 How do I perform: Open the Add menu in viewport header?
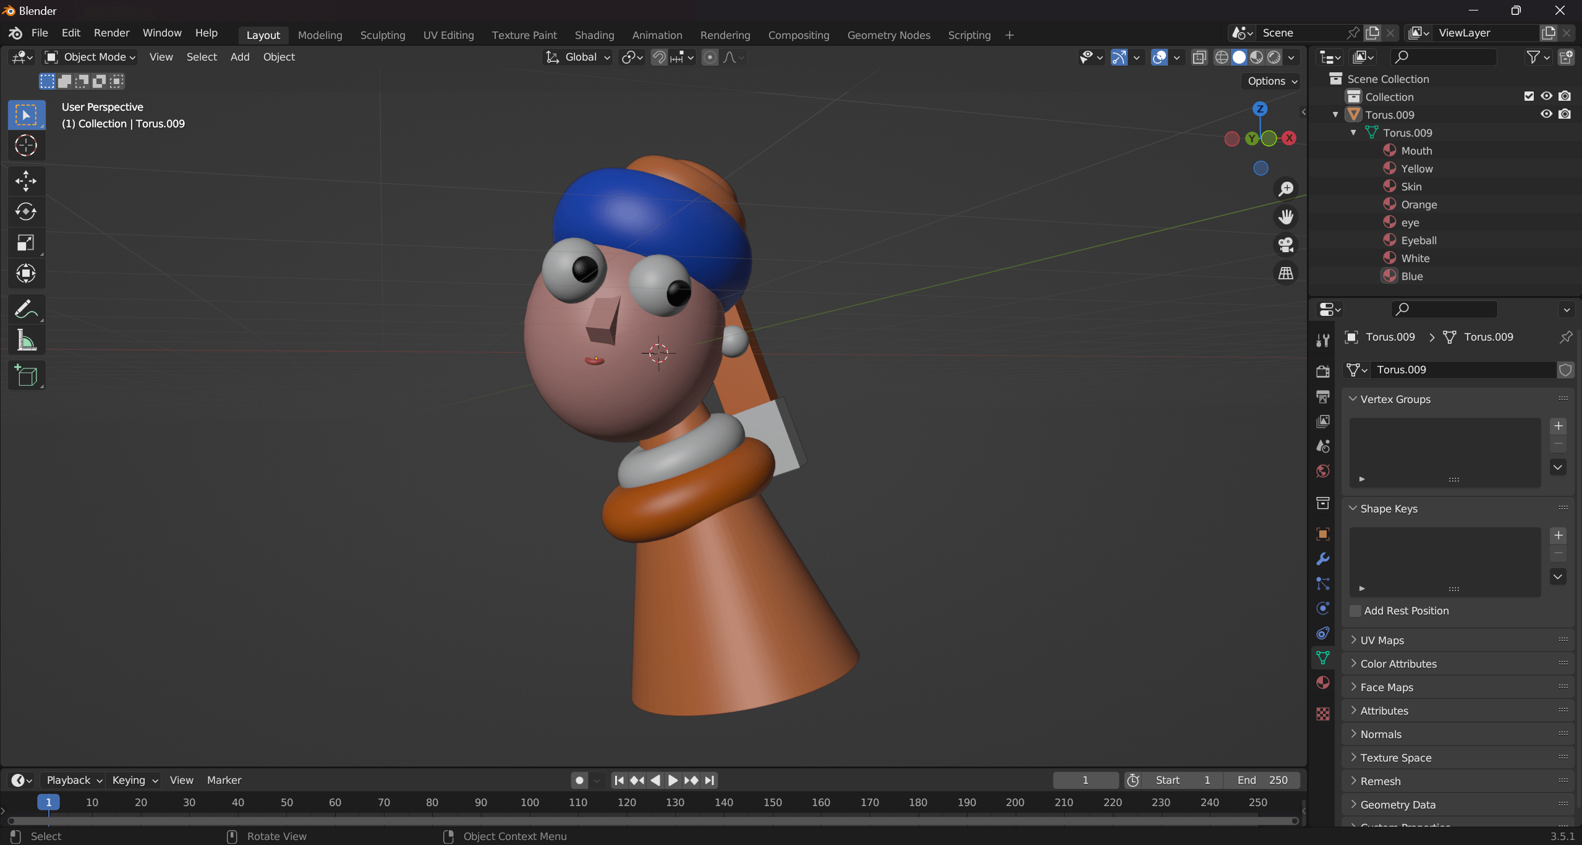tap(240, 57)
